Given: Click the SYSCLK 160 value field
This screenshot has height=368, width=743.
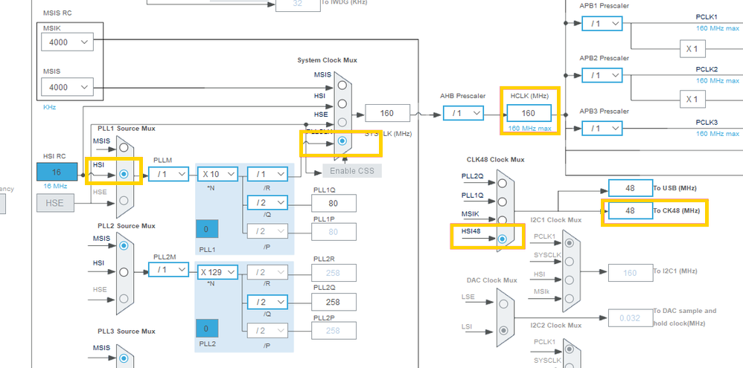Looking at the screenshot, I should 387,113.
